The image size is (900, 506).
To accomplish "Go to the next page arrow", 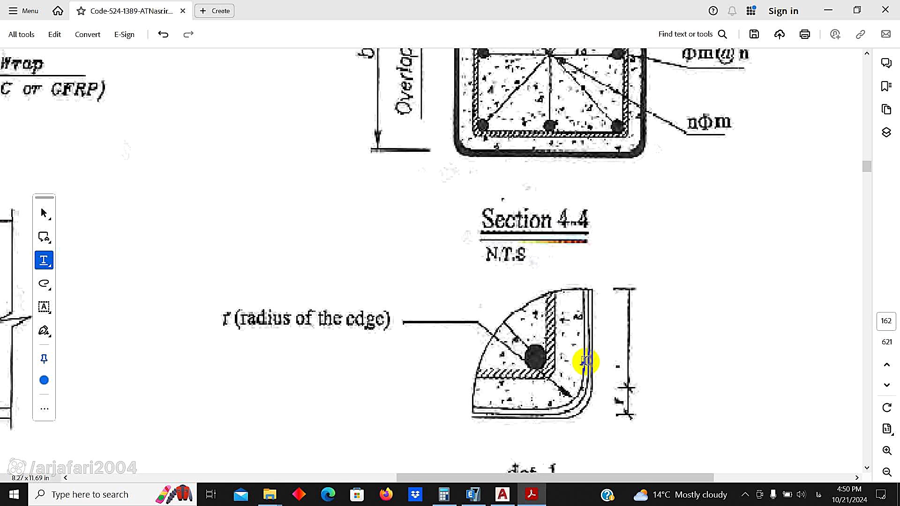I will click(886, 385).
